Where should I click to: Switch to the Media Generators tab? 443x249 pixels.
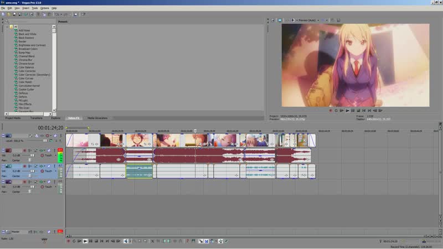pos(97,118)
